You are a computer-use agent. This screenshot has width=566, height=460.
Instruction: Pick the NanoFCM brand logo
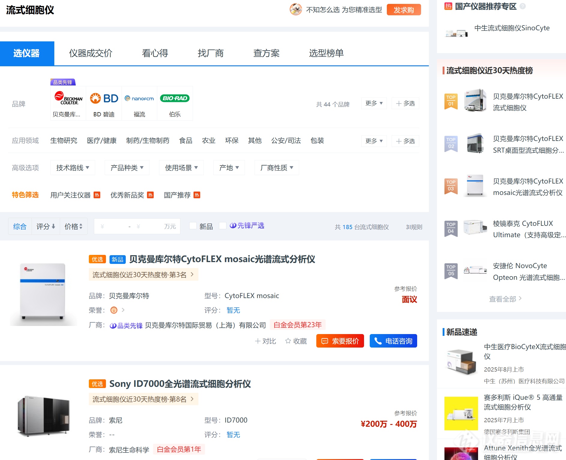tap(139, 98)
